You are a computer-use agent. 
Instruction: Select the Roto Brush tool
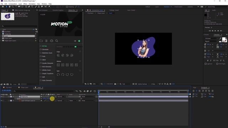pos(46,7)
